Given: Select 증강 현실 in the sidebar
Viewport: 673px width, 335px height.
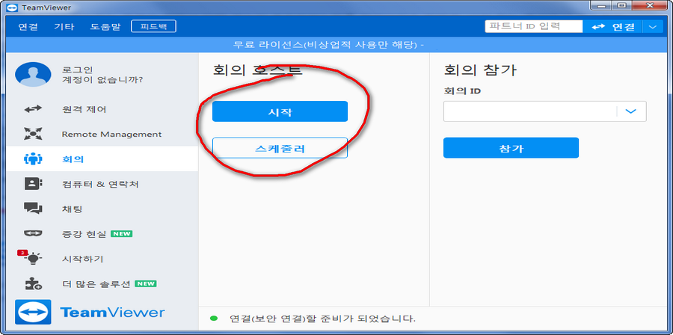Looking at the screenshot, I should pos(102,234).
